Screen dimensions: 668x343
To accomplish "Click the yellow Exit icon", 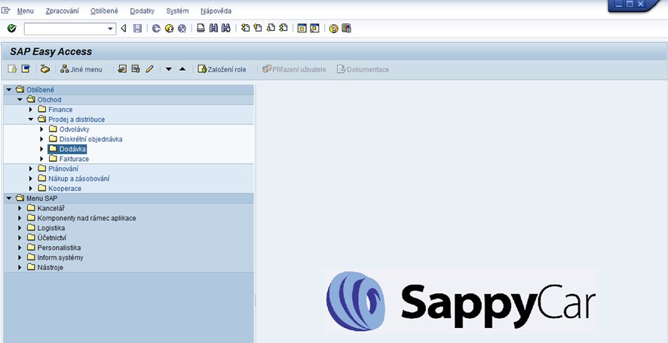I will [169, 29].
